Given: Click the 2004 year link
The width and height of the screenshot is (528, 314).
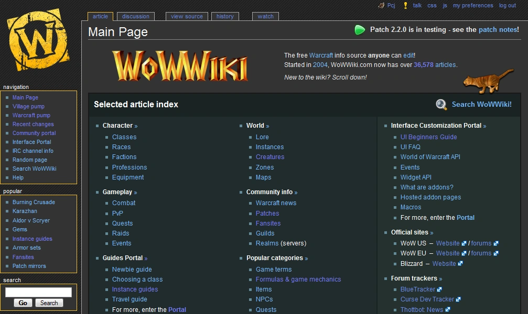Looking at the screenshot, I should pyautogui.click(x=320, y=65).
